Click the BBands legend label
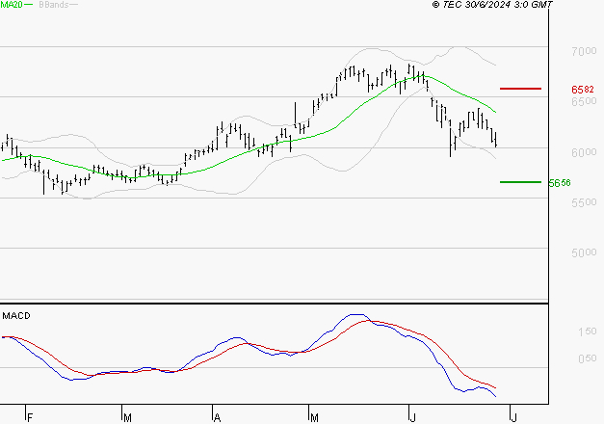This screenshot has width=604, height=424. click(x=54, y=5)
